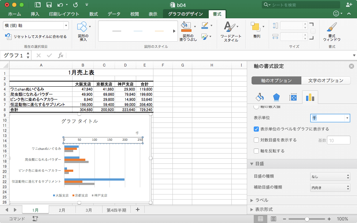Open the グラフのデザイン tab

(185, 14)
